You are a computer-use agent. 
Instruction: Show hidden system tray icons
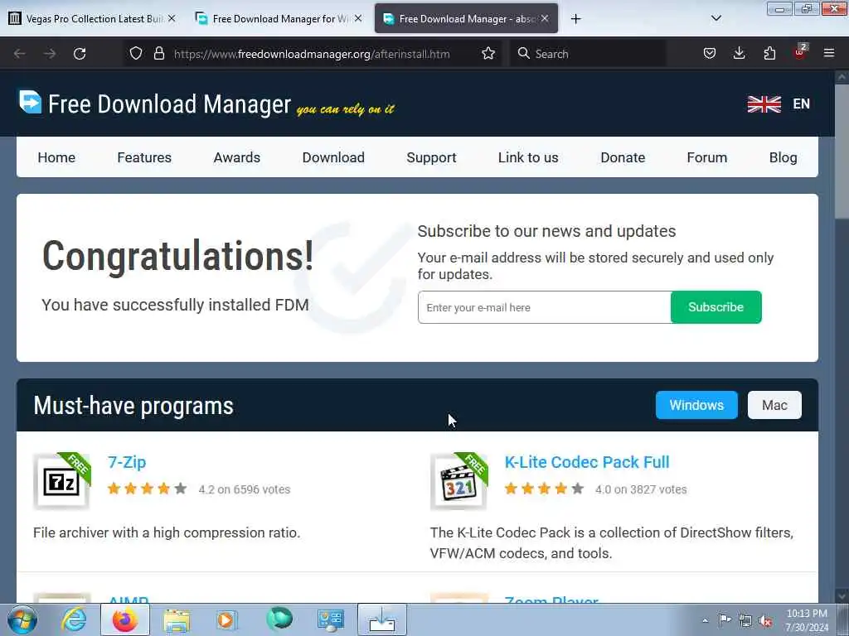pos(705,620)
